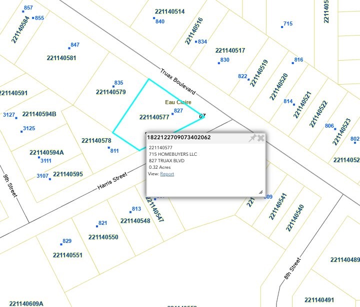Click the popup title bar parcel ID
The width and height of the screenshot is (360, 307).
178,137
